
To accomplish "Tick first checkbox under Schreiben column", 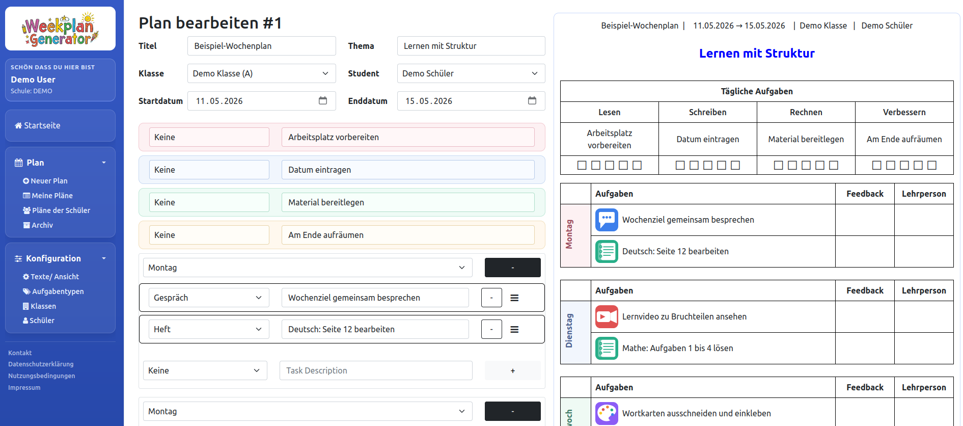I will click(680, 165).
